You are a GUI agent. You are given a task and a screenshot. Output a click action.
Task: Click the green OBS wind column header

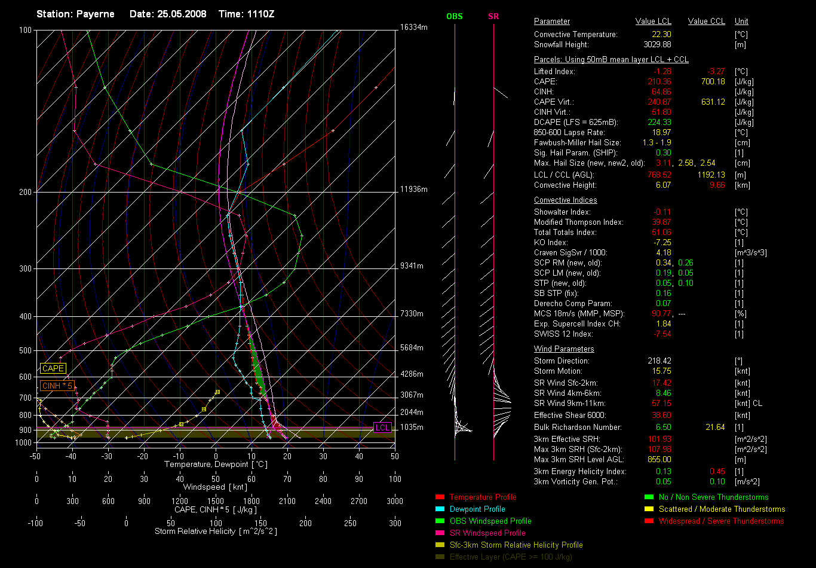[x=455, y=16]
